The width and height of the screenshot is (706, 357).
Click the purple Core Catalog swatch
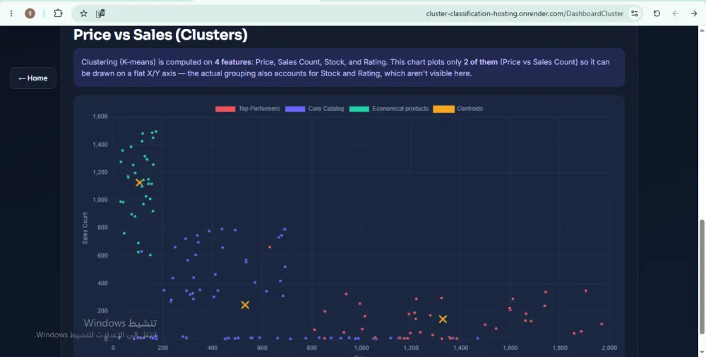295,109
